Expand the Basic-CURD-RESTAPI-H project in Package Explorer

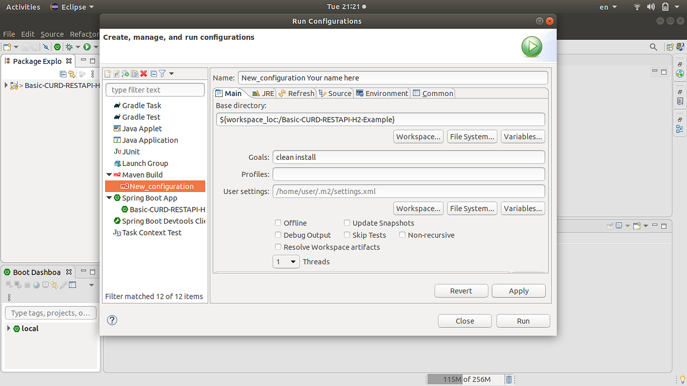(6, 85)
